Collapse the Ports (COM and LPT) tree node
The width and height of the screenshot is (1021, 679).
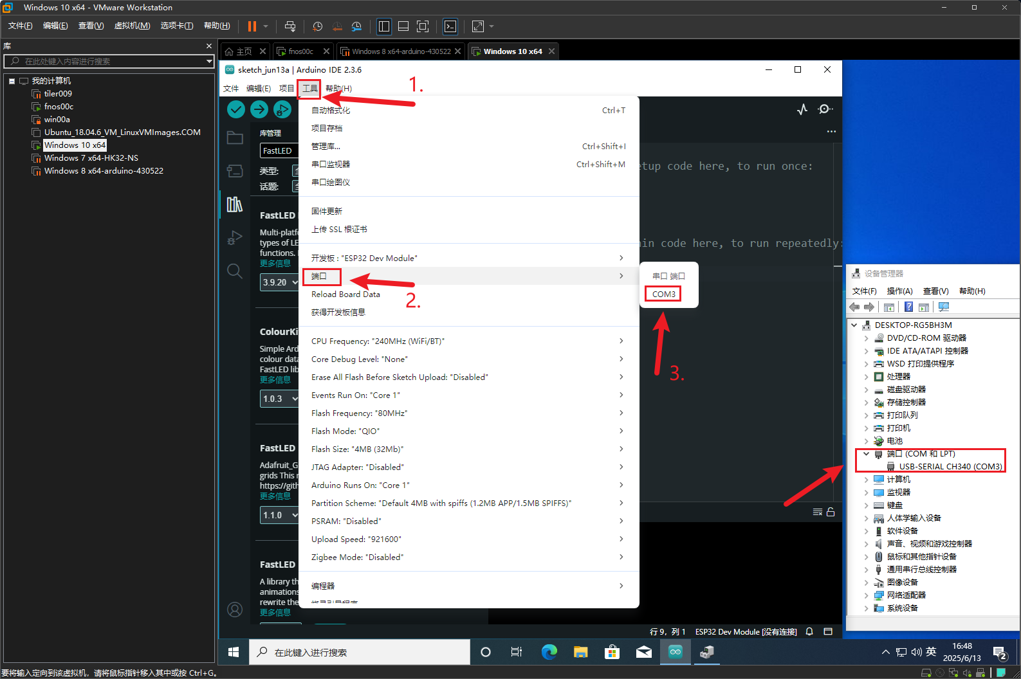866,454
